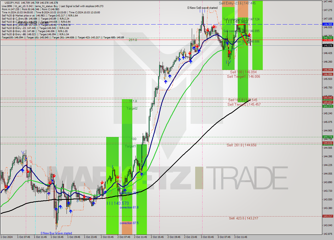The width and height of the screenshot is (334, 240).
Task: Click the '1 Oct 23:45' time axis label
Action: (90, 237)
